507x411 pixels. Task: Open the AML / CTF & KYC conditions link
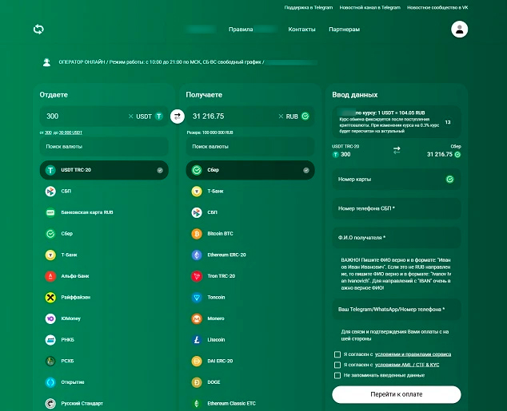pyautogui.click(x=407, y=365)
